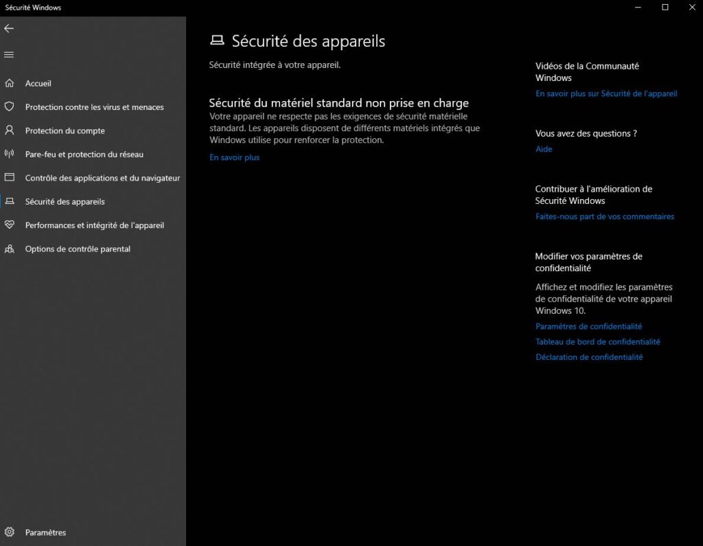This screenshot has width=703, height=546.
Task: Click En savoir plus link under hardware security
Action: (235, 157)
